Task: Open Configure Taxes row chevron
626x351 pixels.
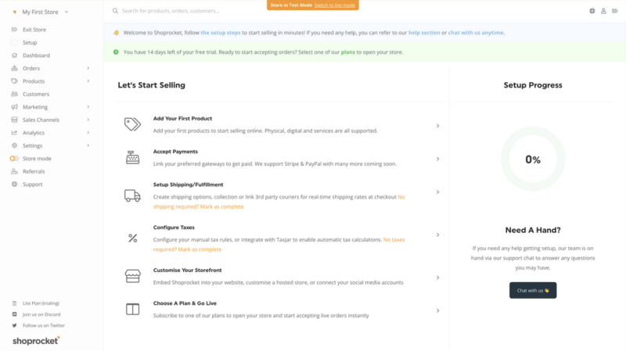Action: tap(437, 235)
